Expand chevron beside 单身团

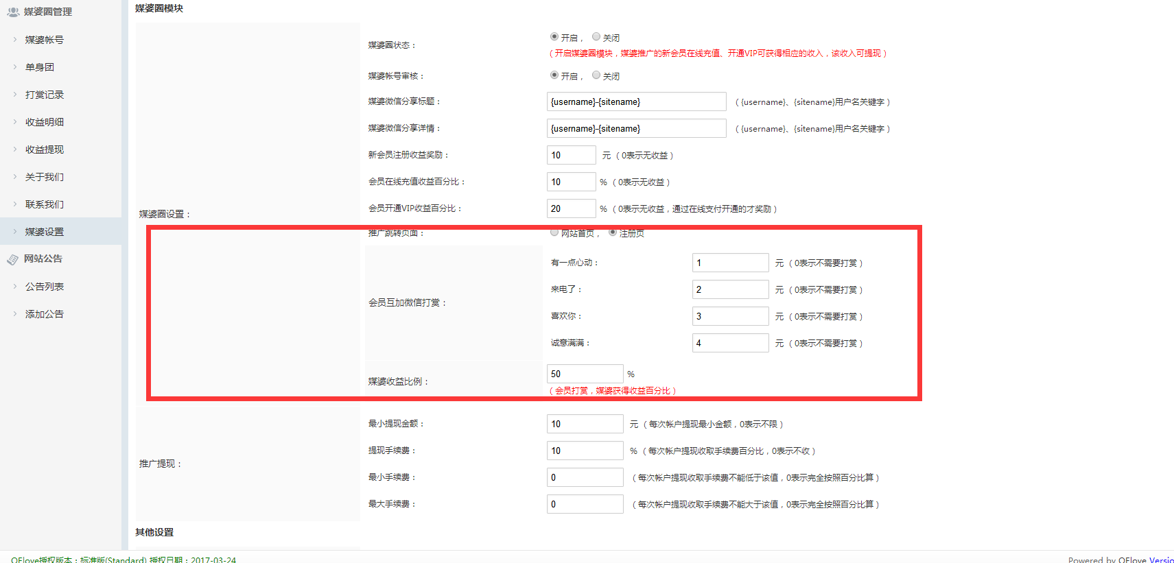(15, 67)
